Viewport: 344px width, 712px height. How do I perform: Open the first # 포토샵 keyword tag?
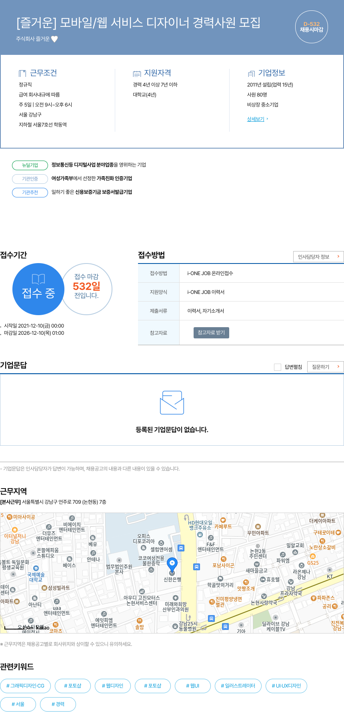73,686
